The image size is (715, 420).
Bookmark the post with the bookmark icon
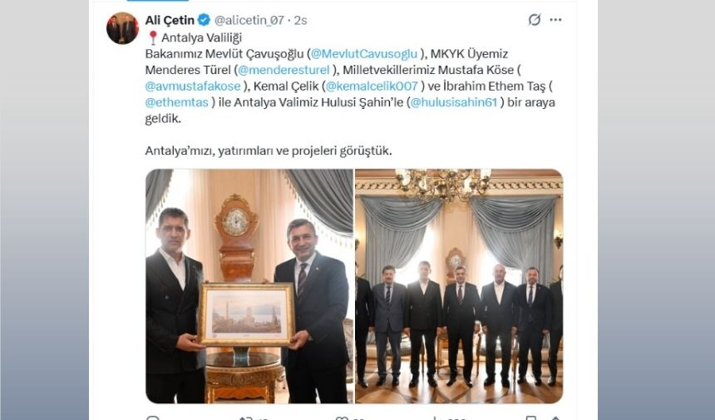(x=530, y=418)
